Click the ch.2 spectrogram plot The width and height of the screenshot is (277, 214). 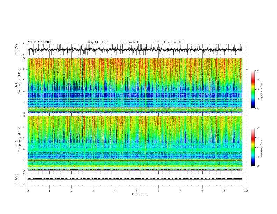coord(135,143)
